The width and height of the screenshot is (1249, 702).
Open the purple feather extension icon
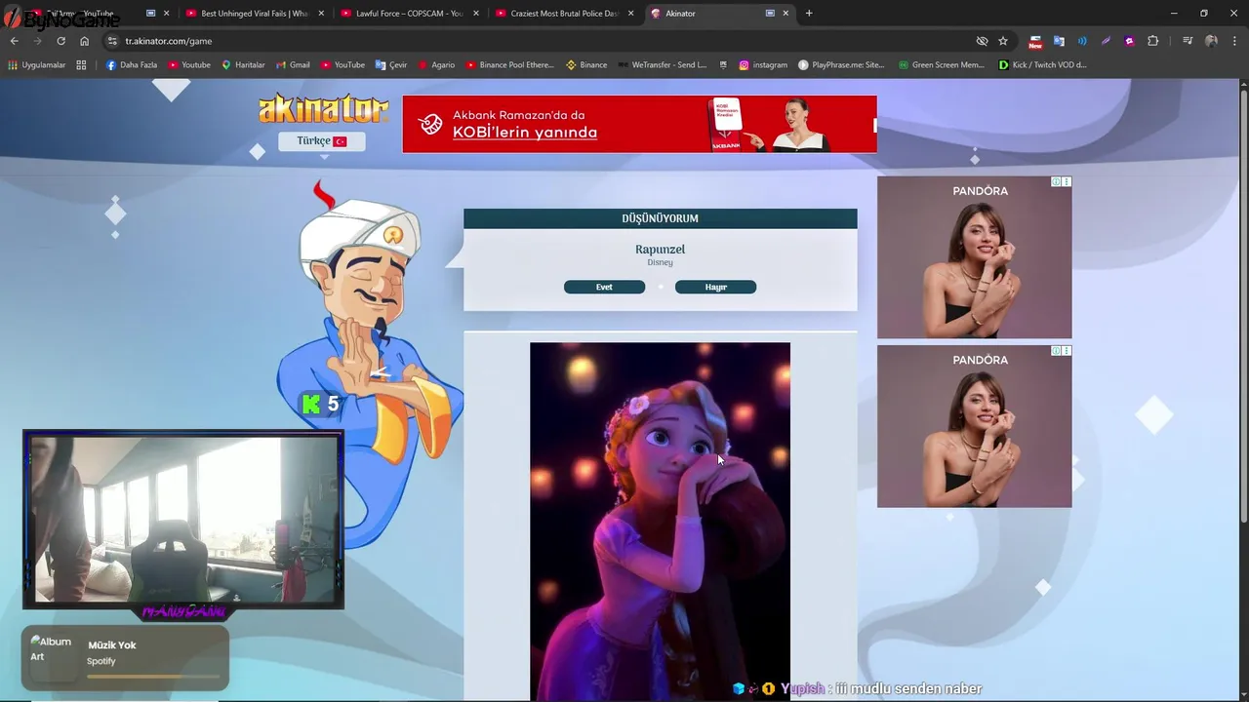click(x=1106, y=41)
